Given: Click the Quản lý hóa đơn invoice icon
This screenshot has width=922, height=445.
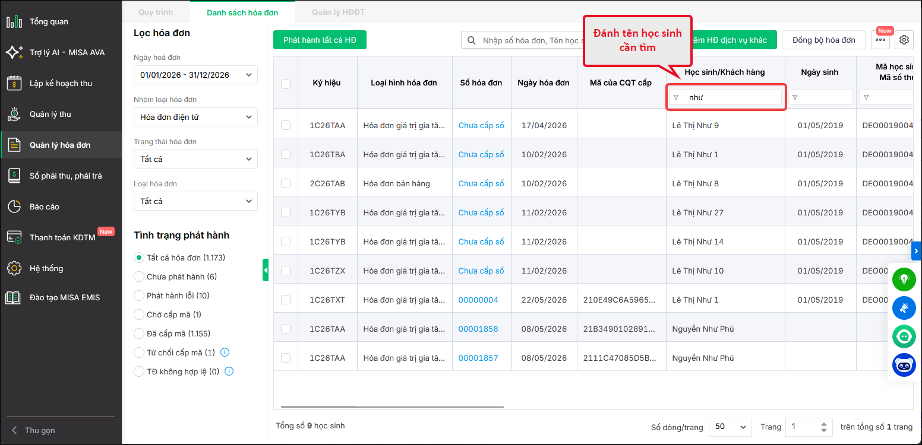Looking at the screenshot, I should [14, 145].
